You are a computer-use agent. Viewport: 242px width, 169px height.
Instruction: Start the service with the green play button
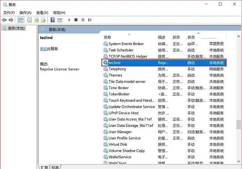[69, 20]
